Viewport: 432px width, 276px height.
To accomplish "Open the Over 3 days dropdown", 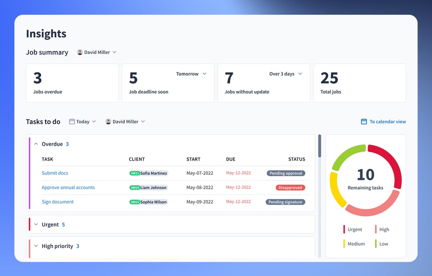I will tap(286, 74).
